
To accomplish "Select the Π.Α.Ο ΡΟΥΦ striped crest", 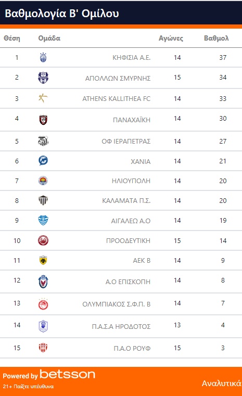I will click(x=43, y=348).
